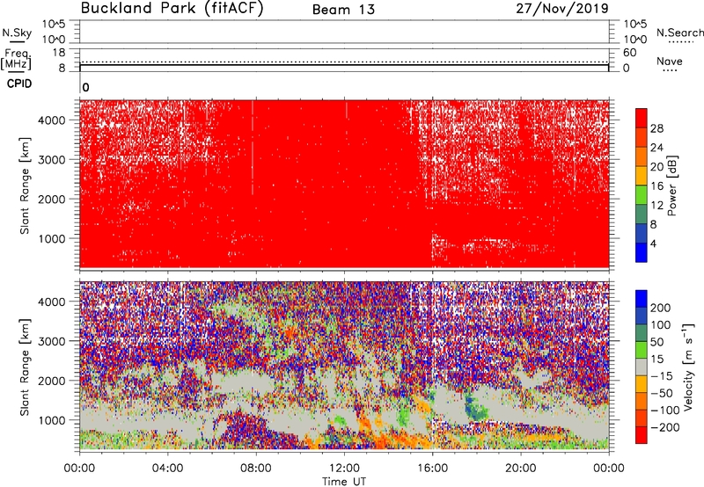Select the red bottom segment of Velocity colorbar
Screen dimensions: 704x487
coord(642,435)
